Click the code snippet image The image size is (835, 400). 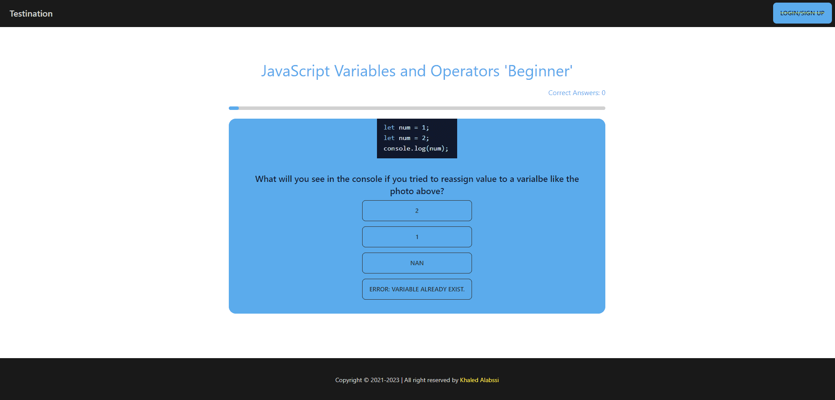[417, 138]
